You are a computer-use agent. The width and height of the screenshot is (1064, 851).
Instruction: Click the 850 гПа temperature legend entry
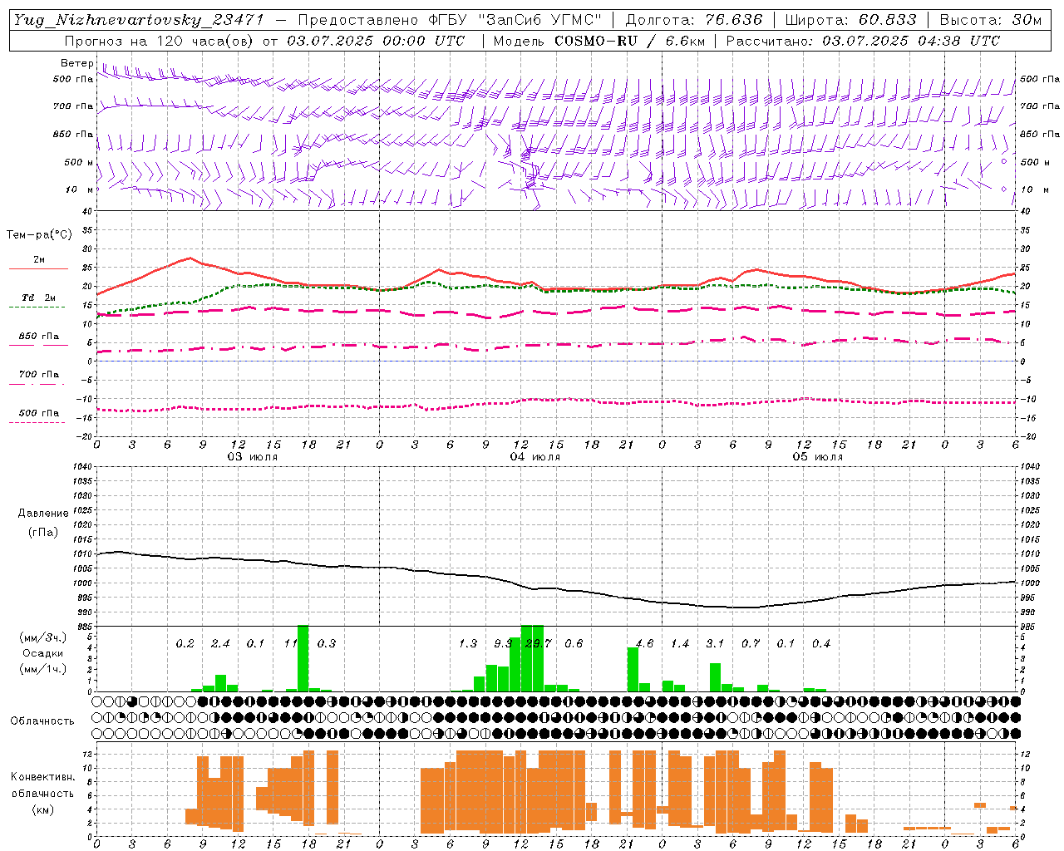tap(38, 337)
